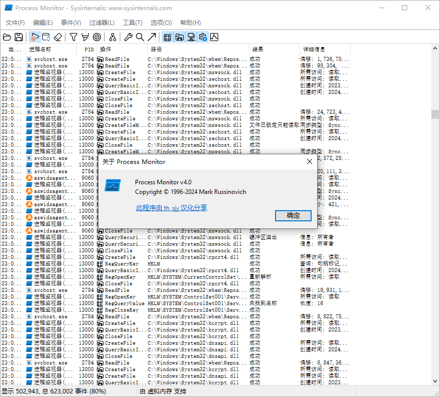Open the 事件(V) menu

pos(71,23)
